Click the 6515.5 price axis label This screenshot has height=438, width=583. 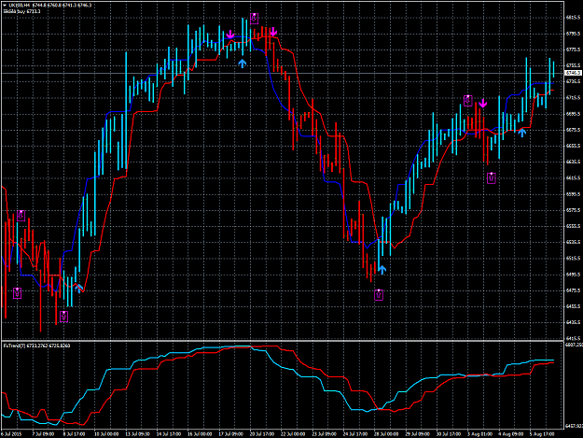click(x=575, y=259)
